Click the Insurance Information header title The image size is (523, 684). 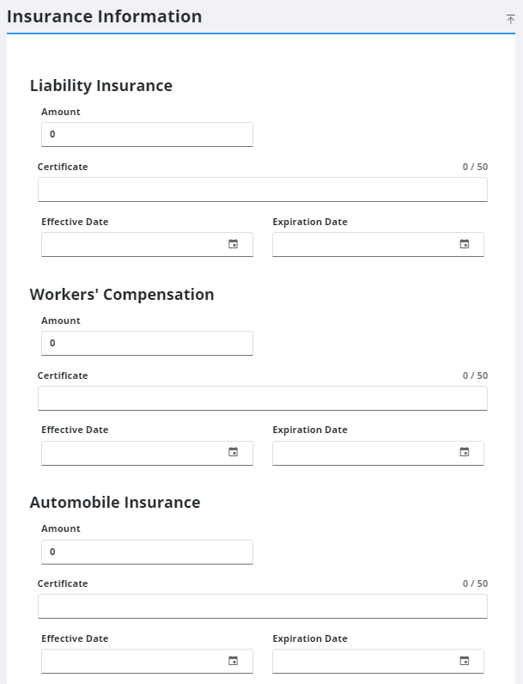[x=105, y=16]
